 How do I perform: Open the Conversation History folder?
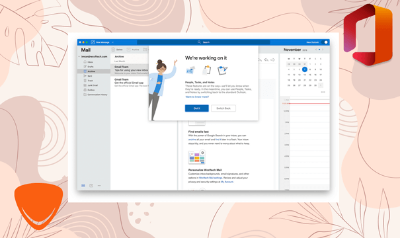[x=94, y=95]
